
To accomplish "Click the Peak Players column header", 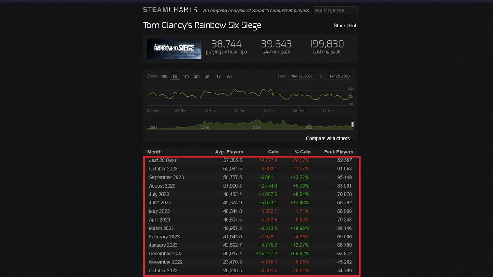I will point(339,152).
